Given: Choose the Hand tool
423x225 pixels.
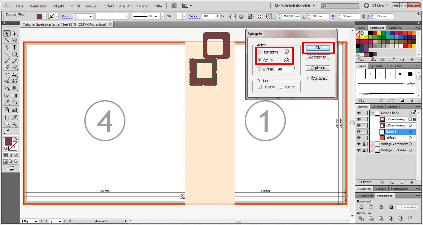Looking at the screenshot, I should pyautogui.click(x=7, y=124).
